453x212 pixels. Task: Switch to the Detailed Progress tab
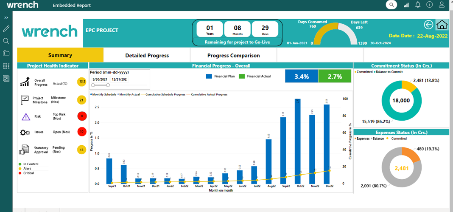coord(147,55)
